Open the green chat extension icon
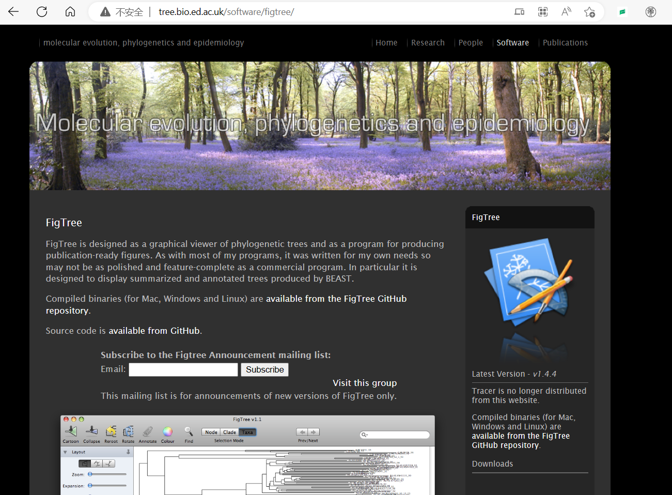This screenshot has height=495, width=672. click(x=622, y=12)
